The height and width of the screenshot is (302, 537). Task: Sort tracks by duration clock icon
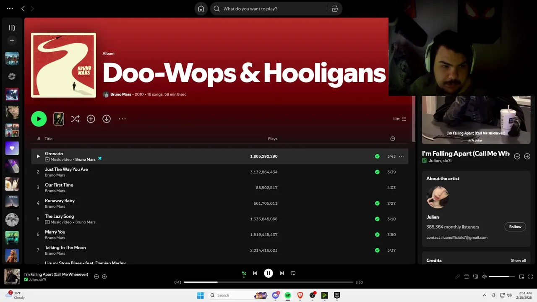coord(393,138)
